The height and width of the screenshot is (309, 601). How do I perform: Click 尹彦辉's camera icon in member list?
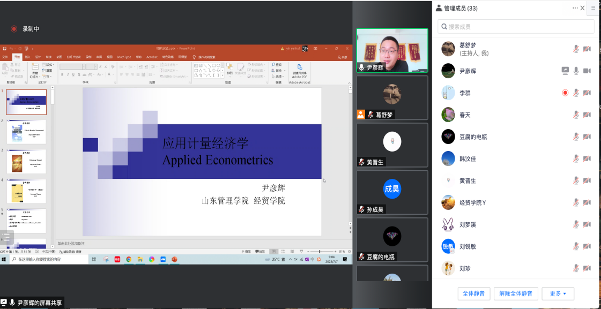[587, 71]
